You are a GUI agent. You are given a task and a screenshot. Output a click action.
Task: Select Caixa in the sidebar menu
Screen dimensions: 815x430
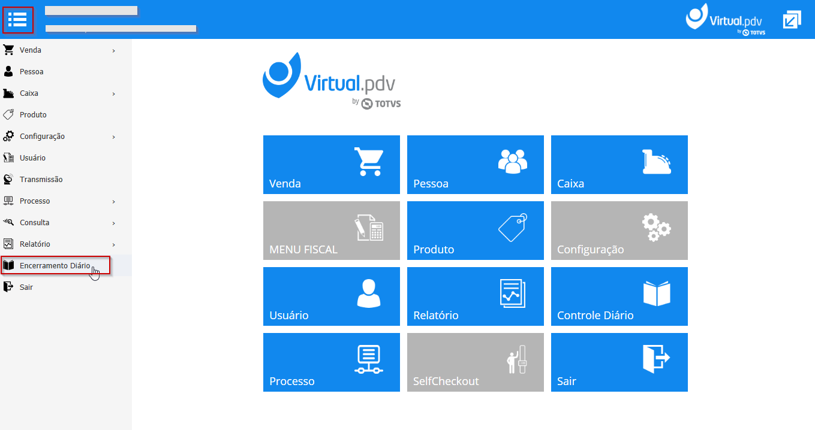pyautogui.click(x=65, y=93)
